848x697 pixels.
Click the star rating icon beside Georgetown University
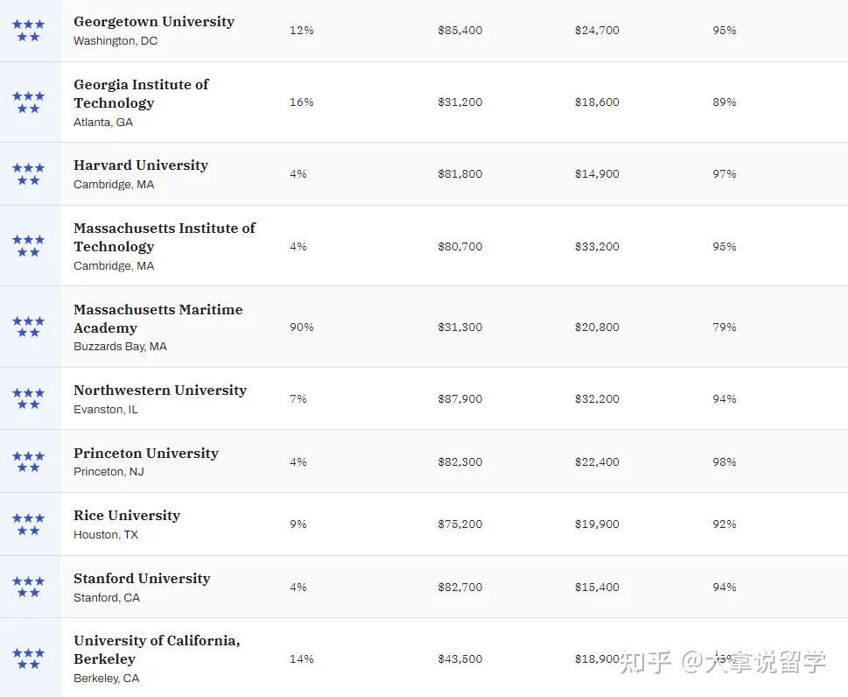pos(28,31)
